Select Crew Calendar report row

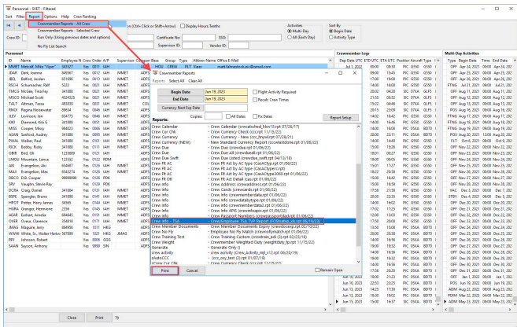point(253,127)
